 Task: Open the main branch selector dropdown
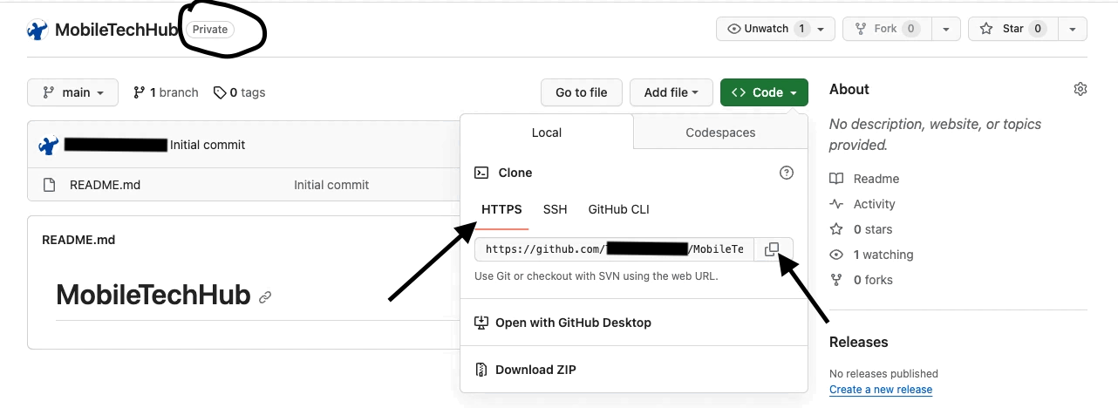(73, 92)
